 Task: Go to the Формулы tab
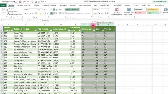[63, 5]
